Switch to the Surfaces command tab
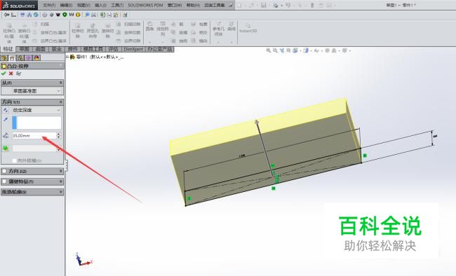Screen dimensions: 456x276 pyautogui.click(x=40, y=49)
